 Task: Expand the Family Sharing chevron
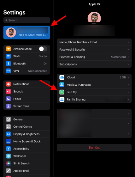(x=128, y=100)
